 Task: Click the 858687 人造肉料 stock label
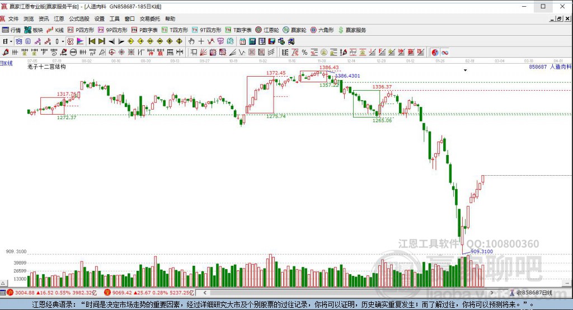pyautogui.click(x=550, y=67)
